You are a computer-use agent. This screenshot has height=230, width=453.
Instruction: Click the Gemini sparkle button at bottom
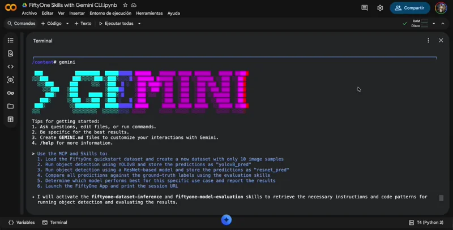(226, 220)
